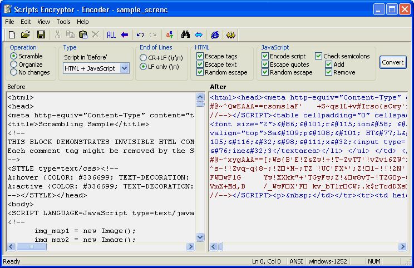The image size is (414, 268).
Task: Click the Before pane's horizontal scrollbar thumb
Action: pyautogui.click(x=38, y=246)
